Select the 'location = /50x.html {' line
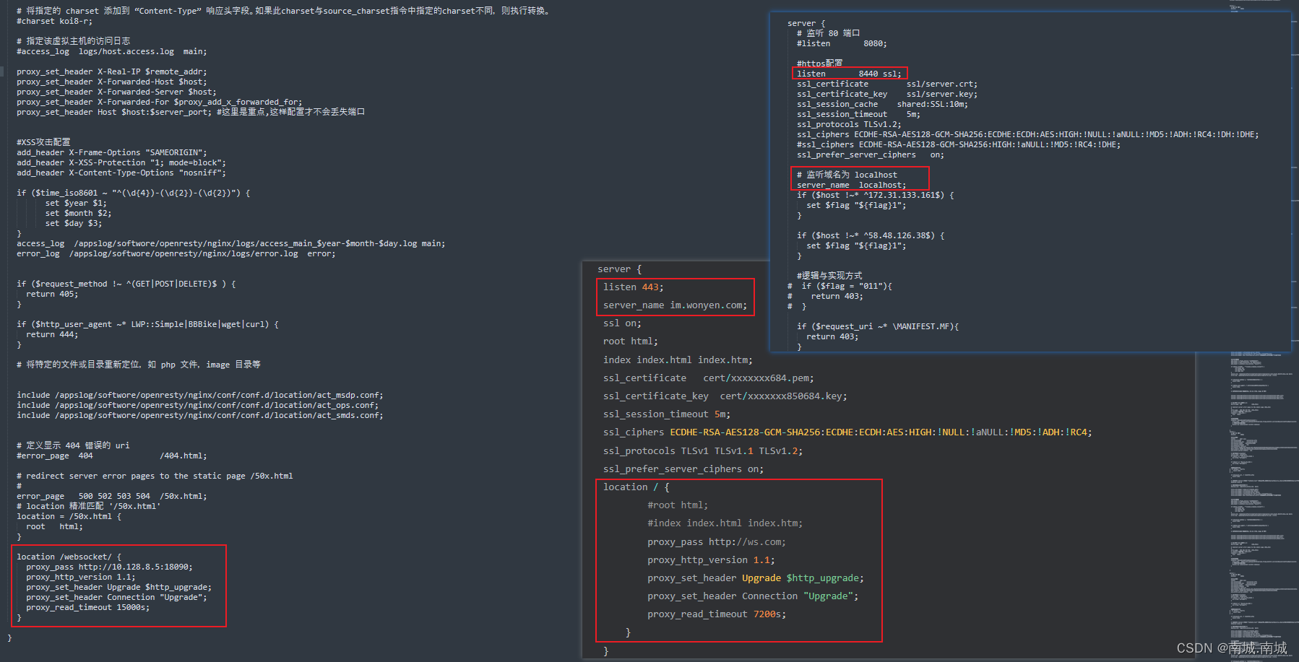 coord(69,516)
